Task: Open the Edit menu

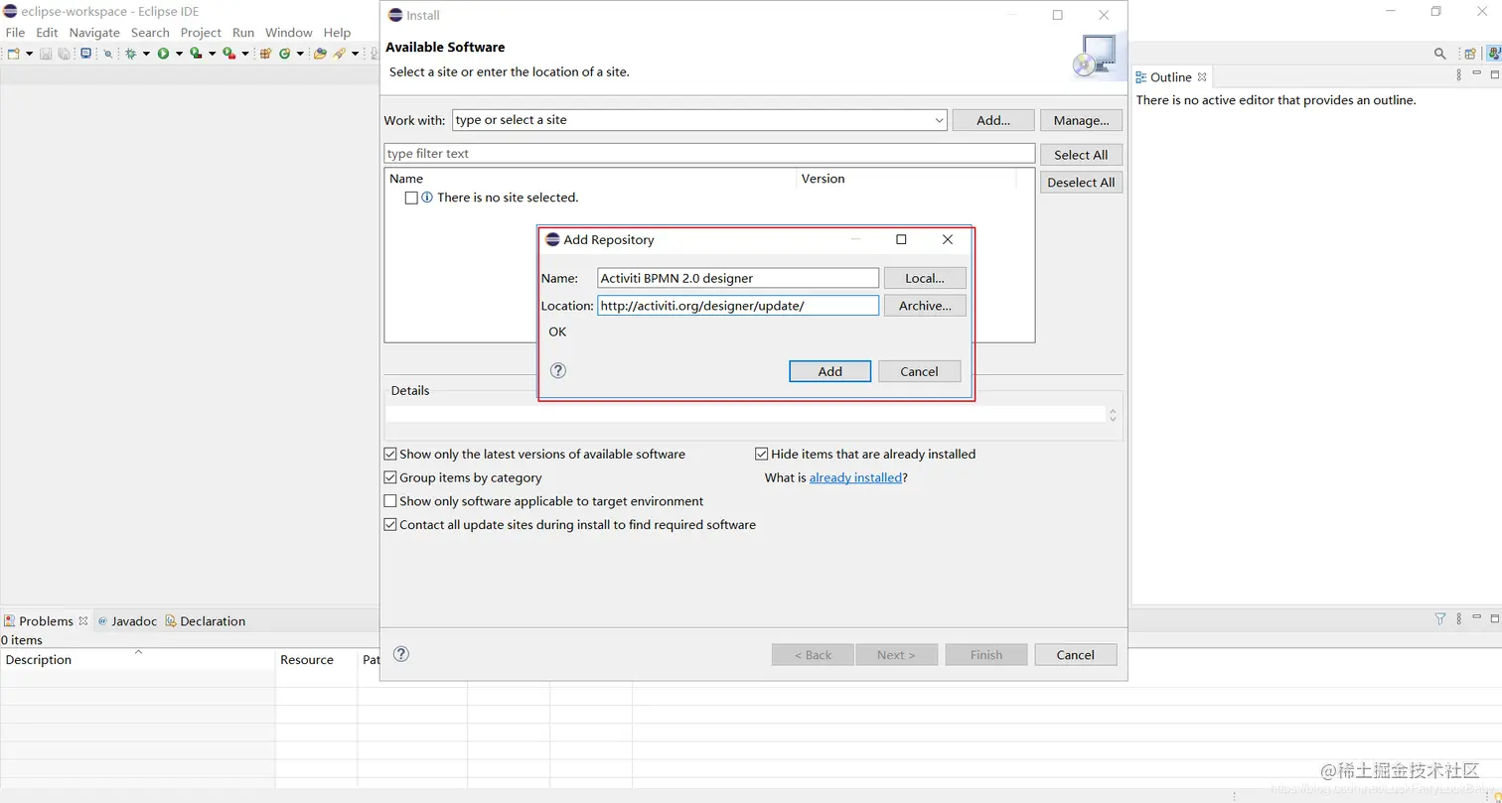Action: (x=47, y=32)
